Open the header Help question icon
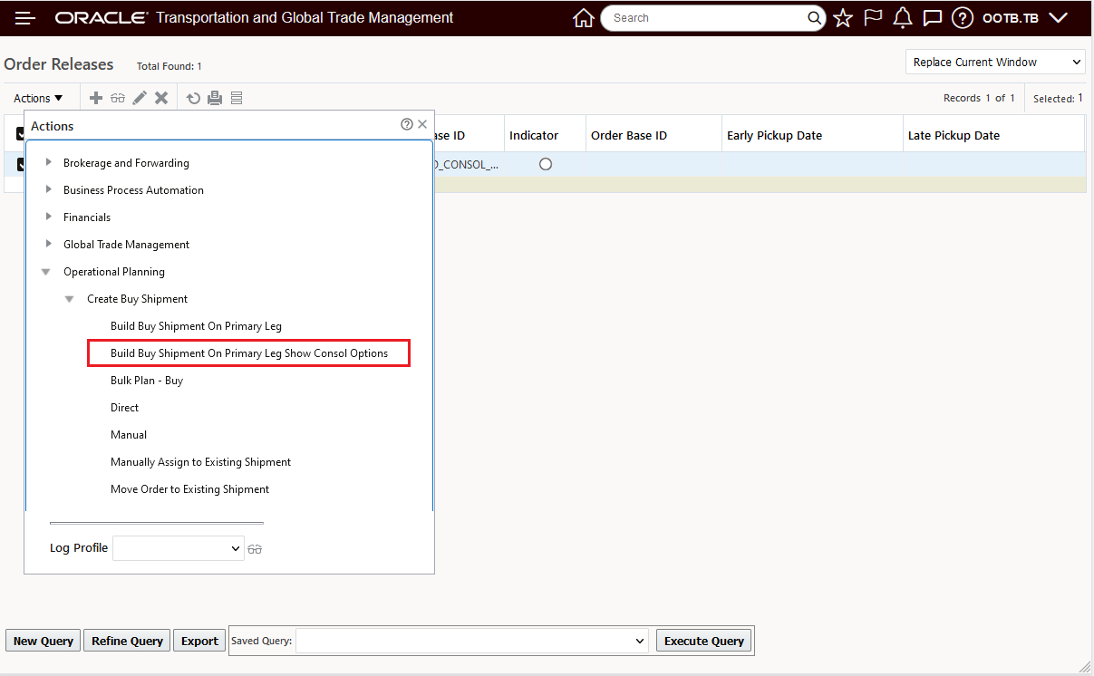This screenshot has height=676, width=1094. pyautogui.click(x=963, y=18)
